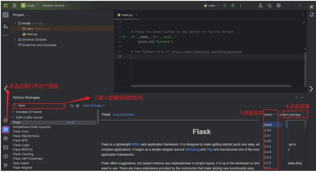
Task: Select Flask-SQLAlchemy package
Action: 26,136
